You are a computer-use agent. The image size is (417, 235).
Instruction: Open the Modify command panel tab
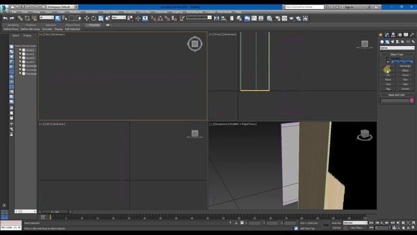click(387, 35)
